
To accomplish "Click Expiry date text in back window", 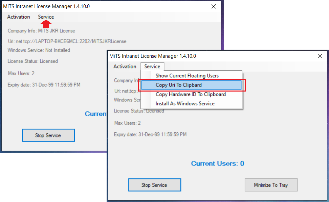I will point(44,85).
